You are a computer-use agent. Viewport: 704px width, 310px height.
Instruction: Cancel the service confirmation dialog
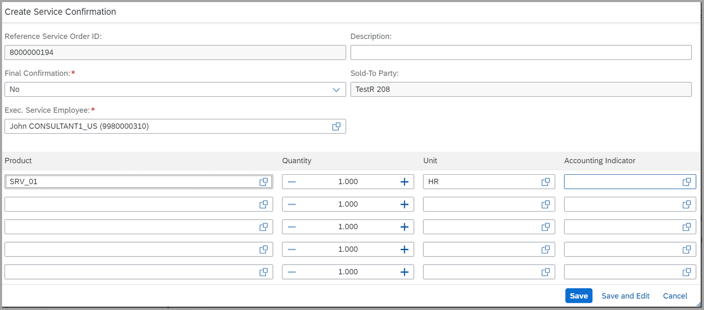coord(675,296)
